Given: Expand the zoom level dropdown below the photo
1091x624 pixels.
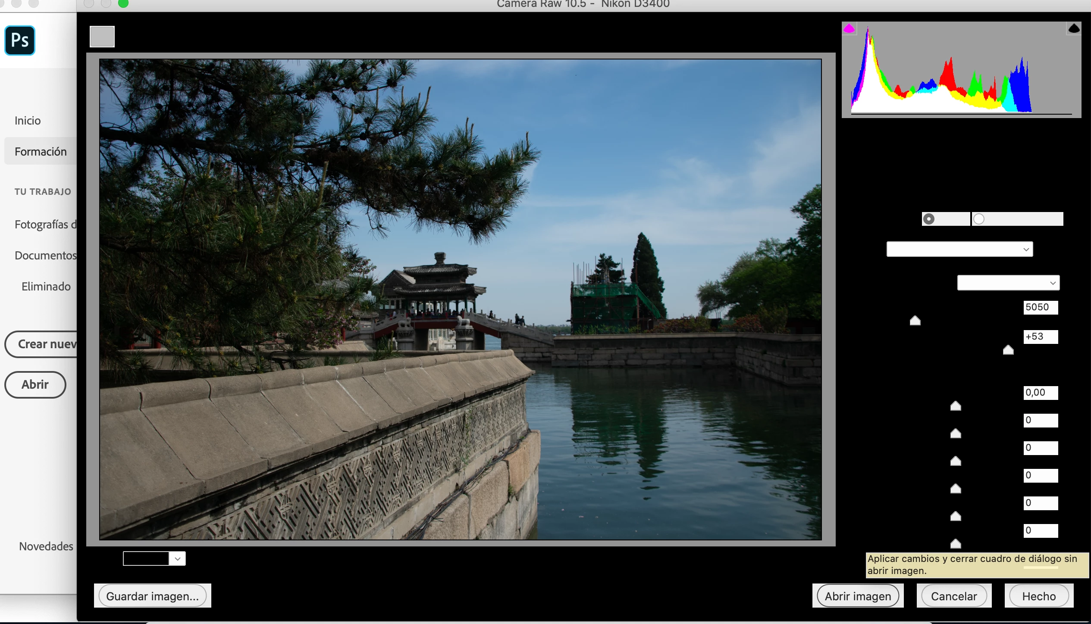Looking at the screenshot, I should [177, 558].
